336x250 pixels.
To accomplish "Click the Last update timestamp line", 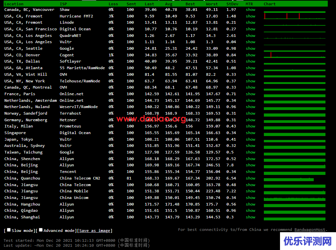I will tap(76, 245).
